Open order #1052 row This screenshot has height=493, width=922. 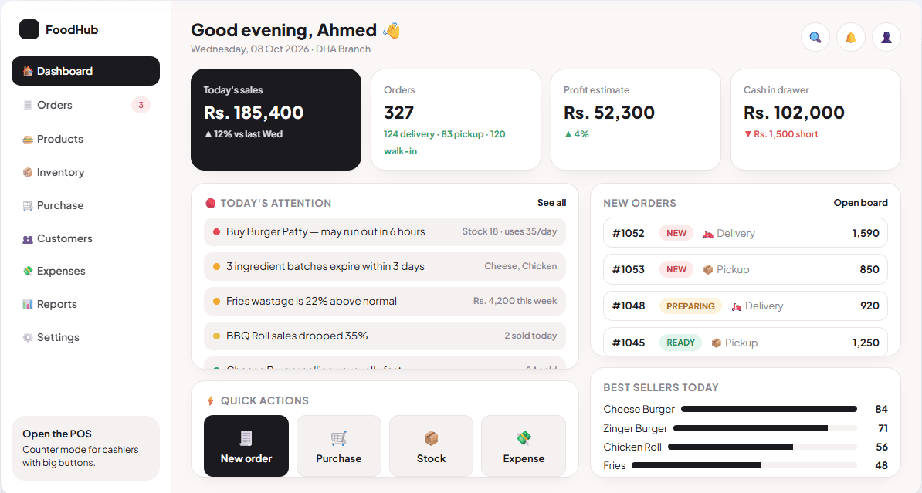[746, 233]
